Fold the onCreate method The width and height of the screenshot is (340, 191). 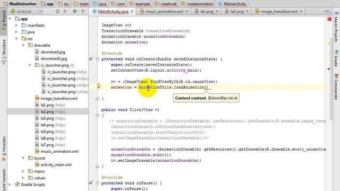click(x=97, y=59)
